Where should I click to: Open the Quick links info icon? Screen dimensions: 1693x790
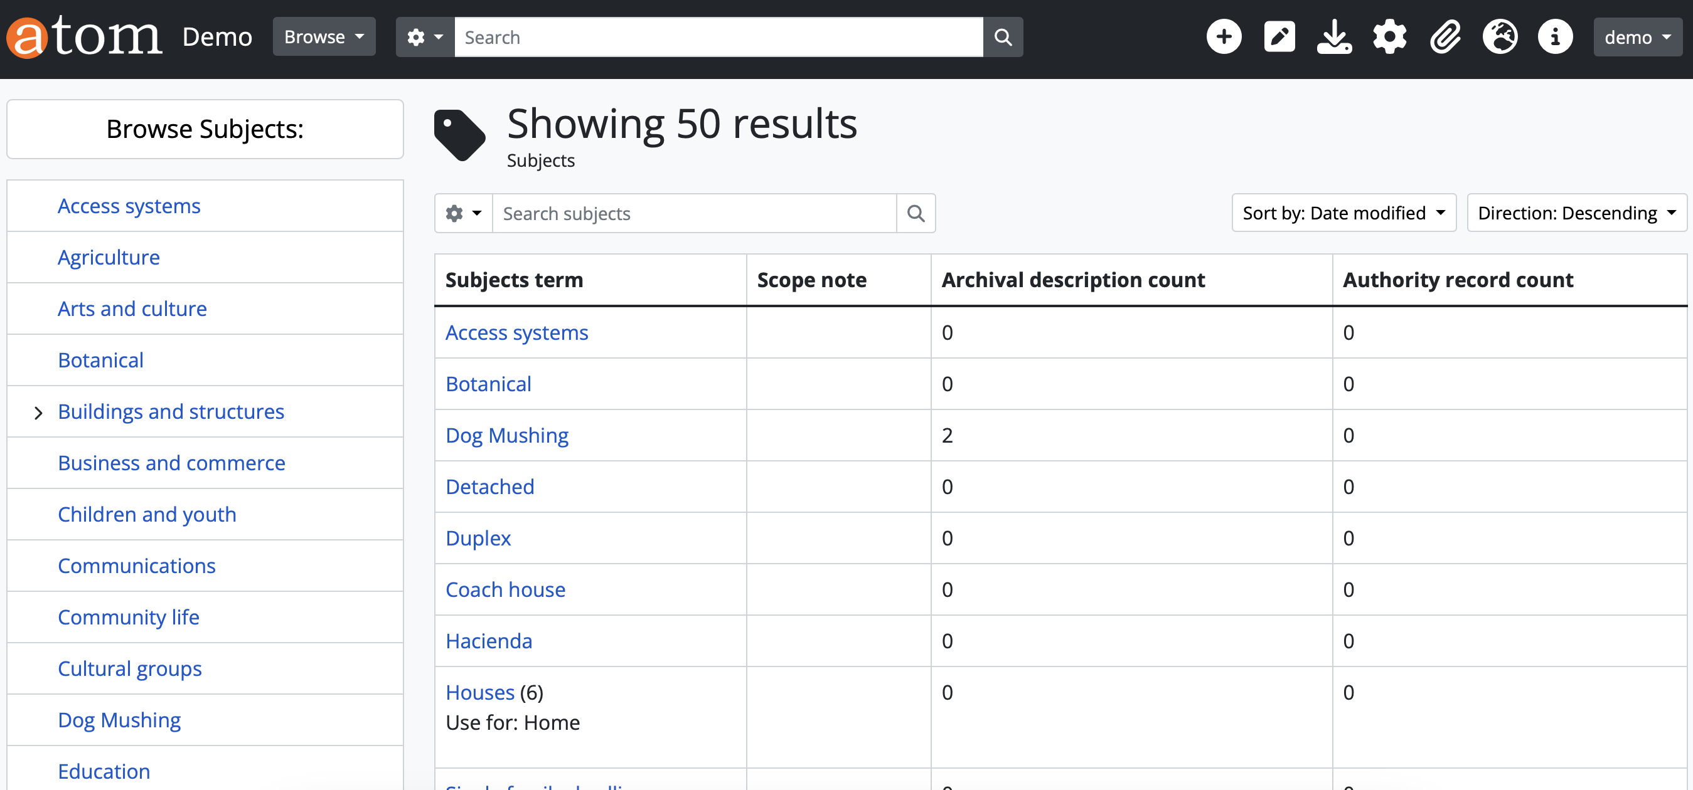tap(1555, 37)
